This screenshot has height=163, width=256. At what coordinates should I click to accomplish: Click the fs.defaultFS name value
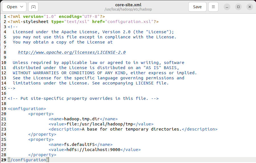pos(79,145)
